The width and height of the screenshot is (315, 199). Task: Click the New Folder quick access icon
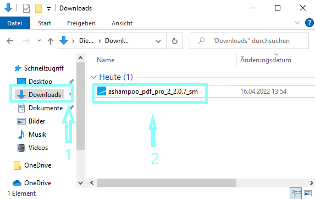pos(38,8)
